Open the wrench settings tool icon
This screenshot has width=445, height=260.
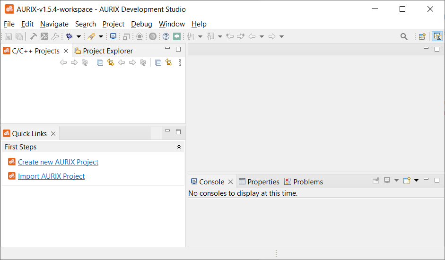(55, 36)
